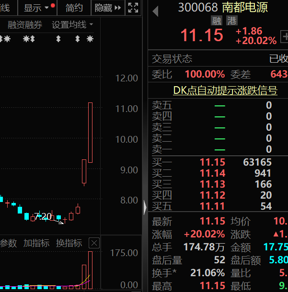Click the 港 Hong Kong connect badge
This screenshot has height=292, width=288.
pos(232,21)
